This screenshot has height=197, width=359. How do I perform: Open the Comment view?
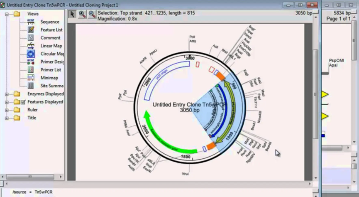(50, 38)
